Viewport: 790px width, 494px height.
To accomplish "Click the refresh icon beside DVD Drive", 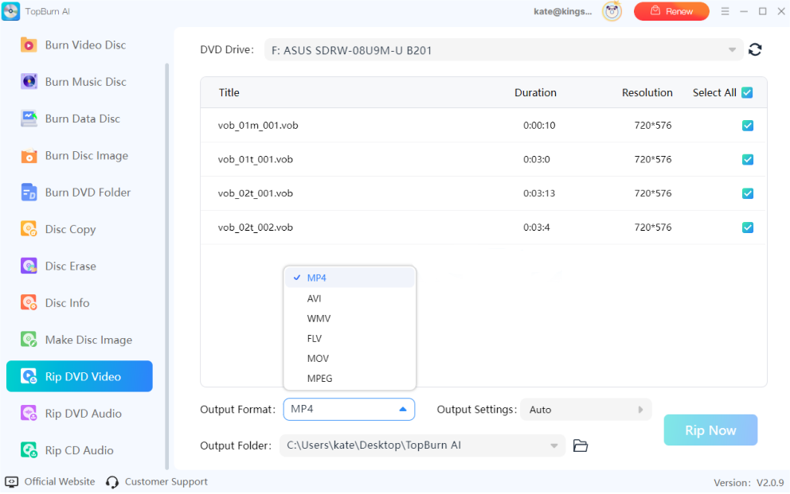I will (x=755, y=49).
